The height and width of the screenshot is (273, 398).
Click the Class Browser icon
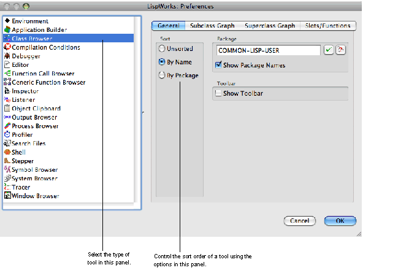pyautogui.click(x=7, y=39)
